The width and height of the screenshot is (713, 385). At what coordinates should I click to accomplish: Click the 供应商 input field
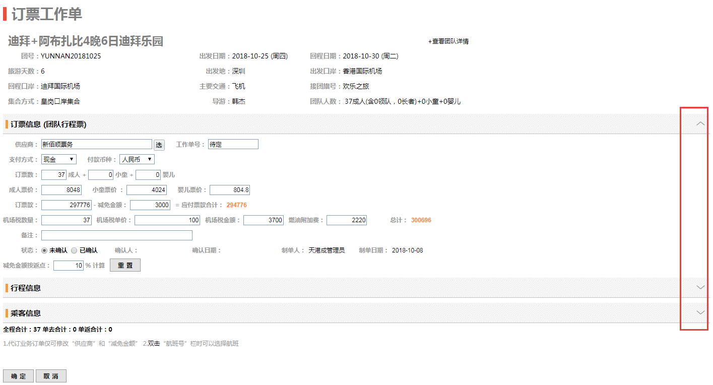pyautogui.click(x=96, y=145)
